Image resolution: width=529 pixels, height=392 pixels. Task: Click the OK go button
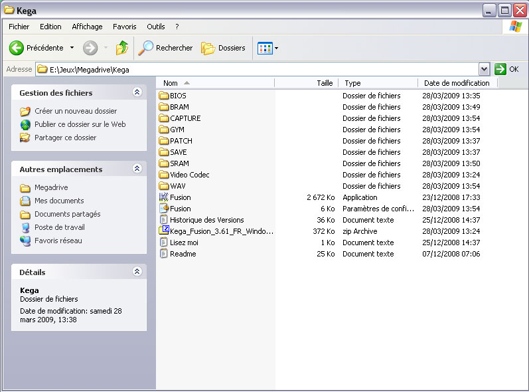click(506, 69)
